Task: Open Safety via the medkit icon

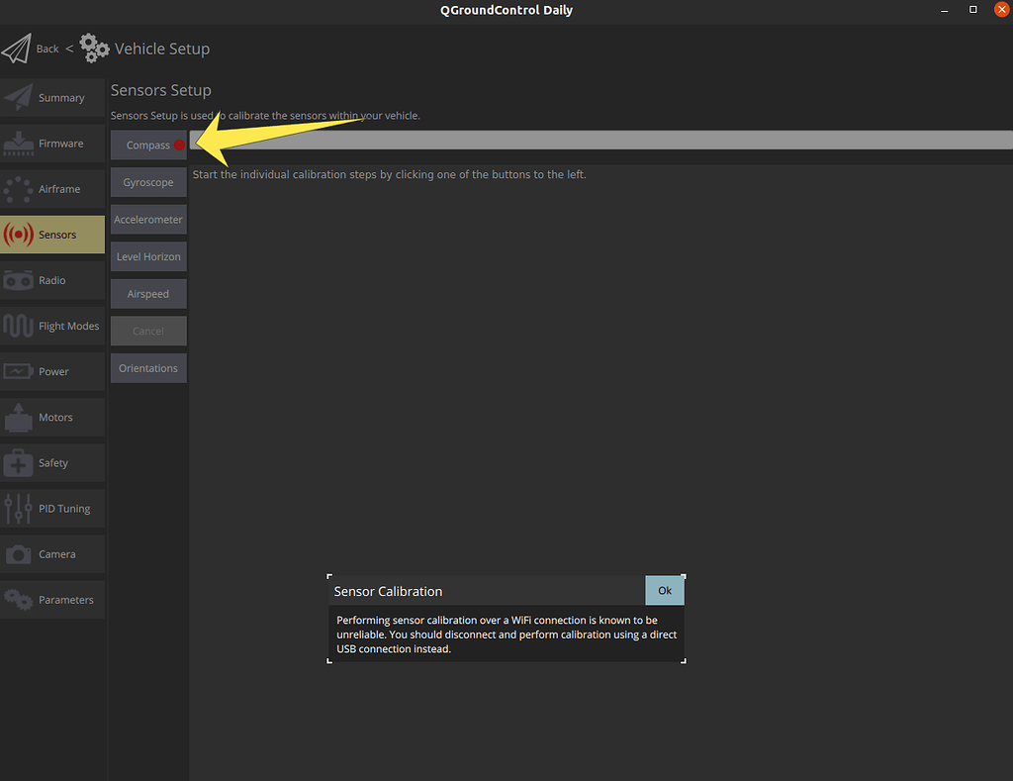Action: [19, 462]
